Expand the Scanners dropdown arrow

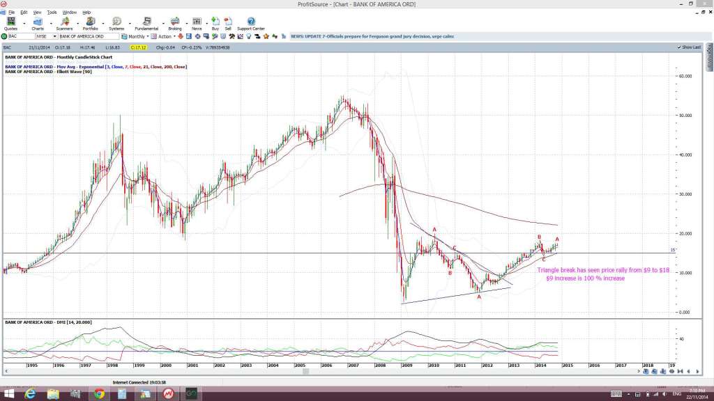[78, 23]
